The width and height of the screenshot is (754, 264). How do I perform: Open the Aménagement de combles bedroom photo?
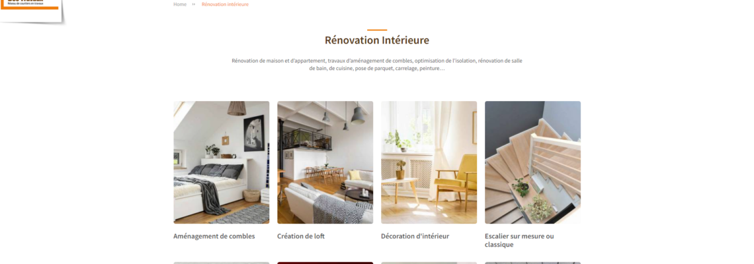[x=221, y=162]
